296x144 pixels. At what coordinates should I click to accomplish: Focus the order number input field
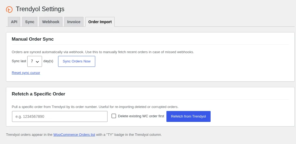[x=60, y=116]
